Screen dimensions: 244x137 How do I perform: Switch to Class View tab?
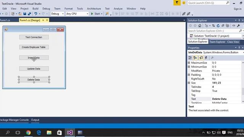pos(233,42)
